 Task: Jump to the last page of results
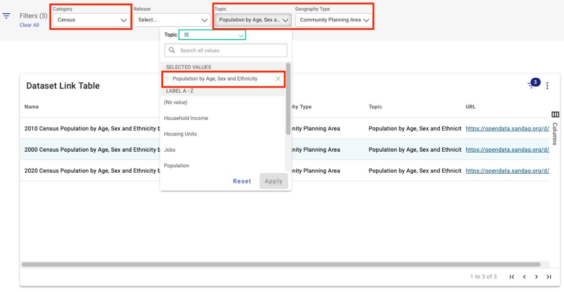click(x=549, y=277)
